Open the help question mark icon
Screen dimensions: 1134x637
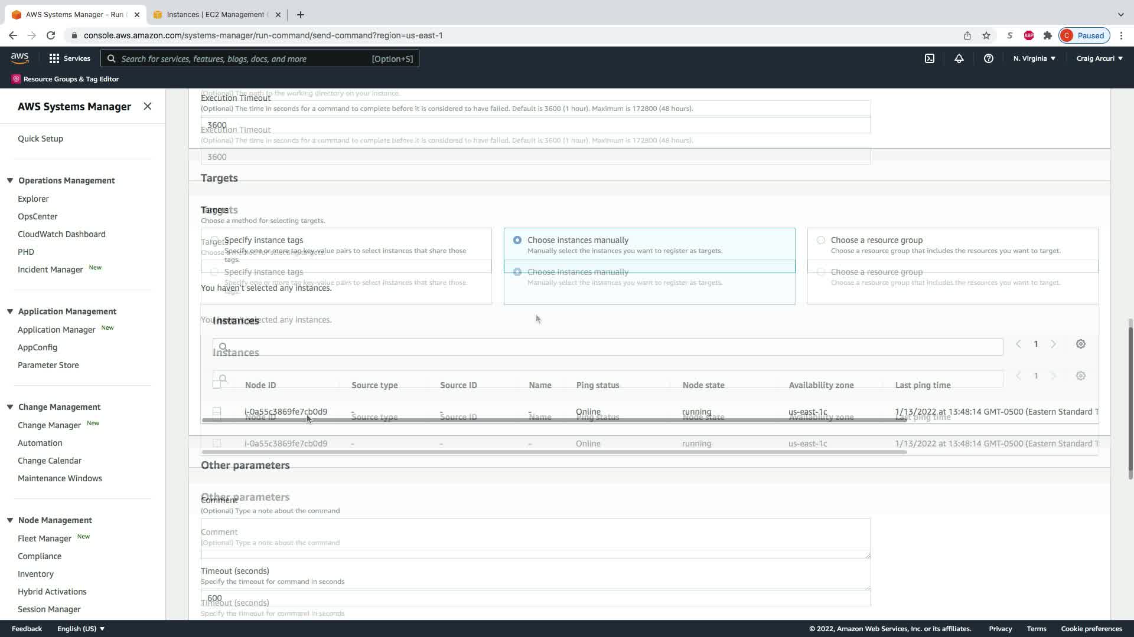click(x=988, y=58)
